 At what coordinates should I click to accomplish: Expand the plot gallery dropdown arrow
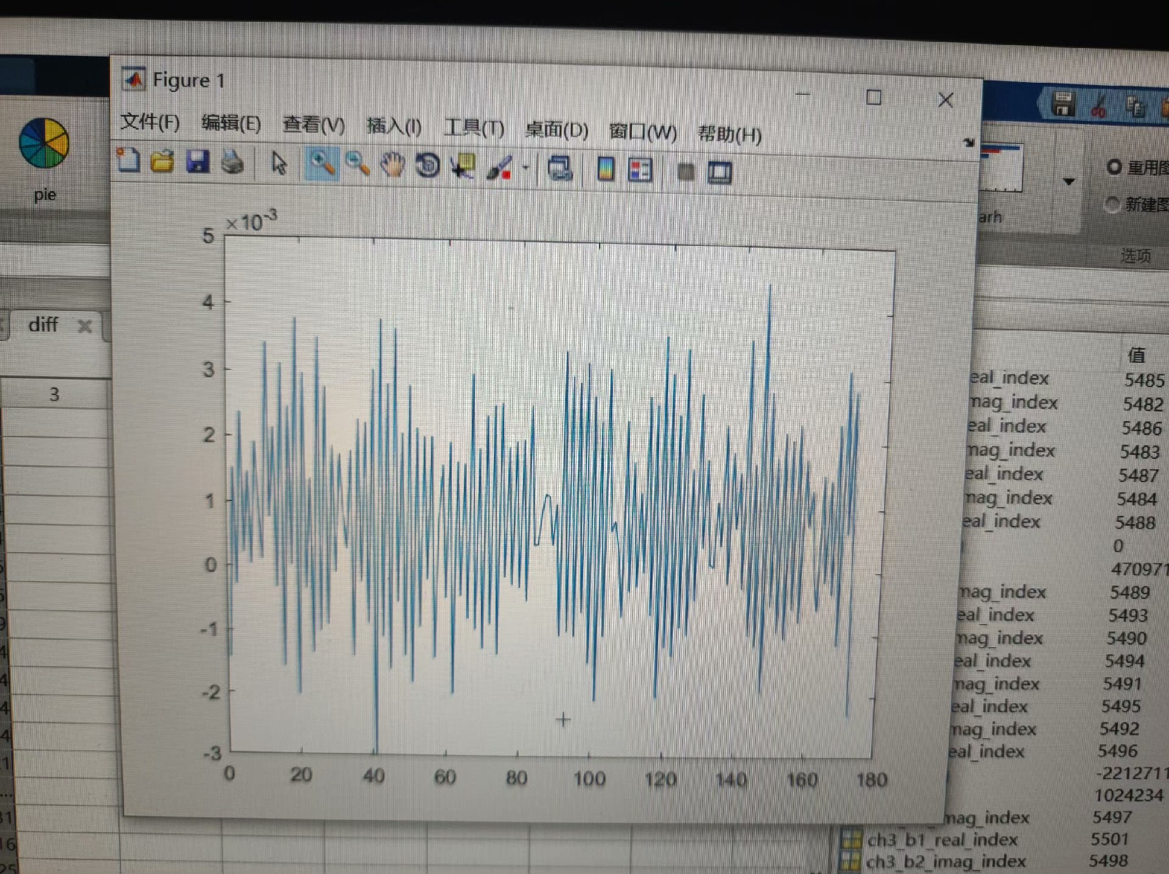click(x=1069, y=181)
